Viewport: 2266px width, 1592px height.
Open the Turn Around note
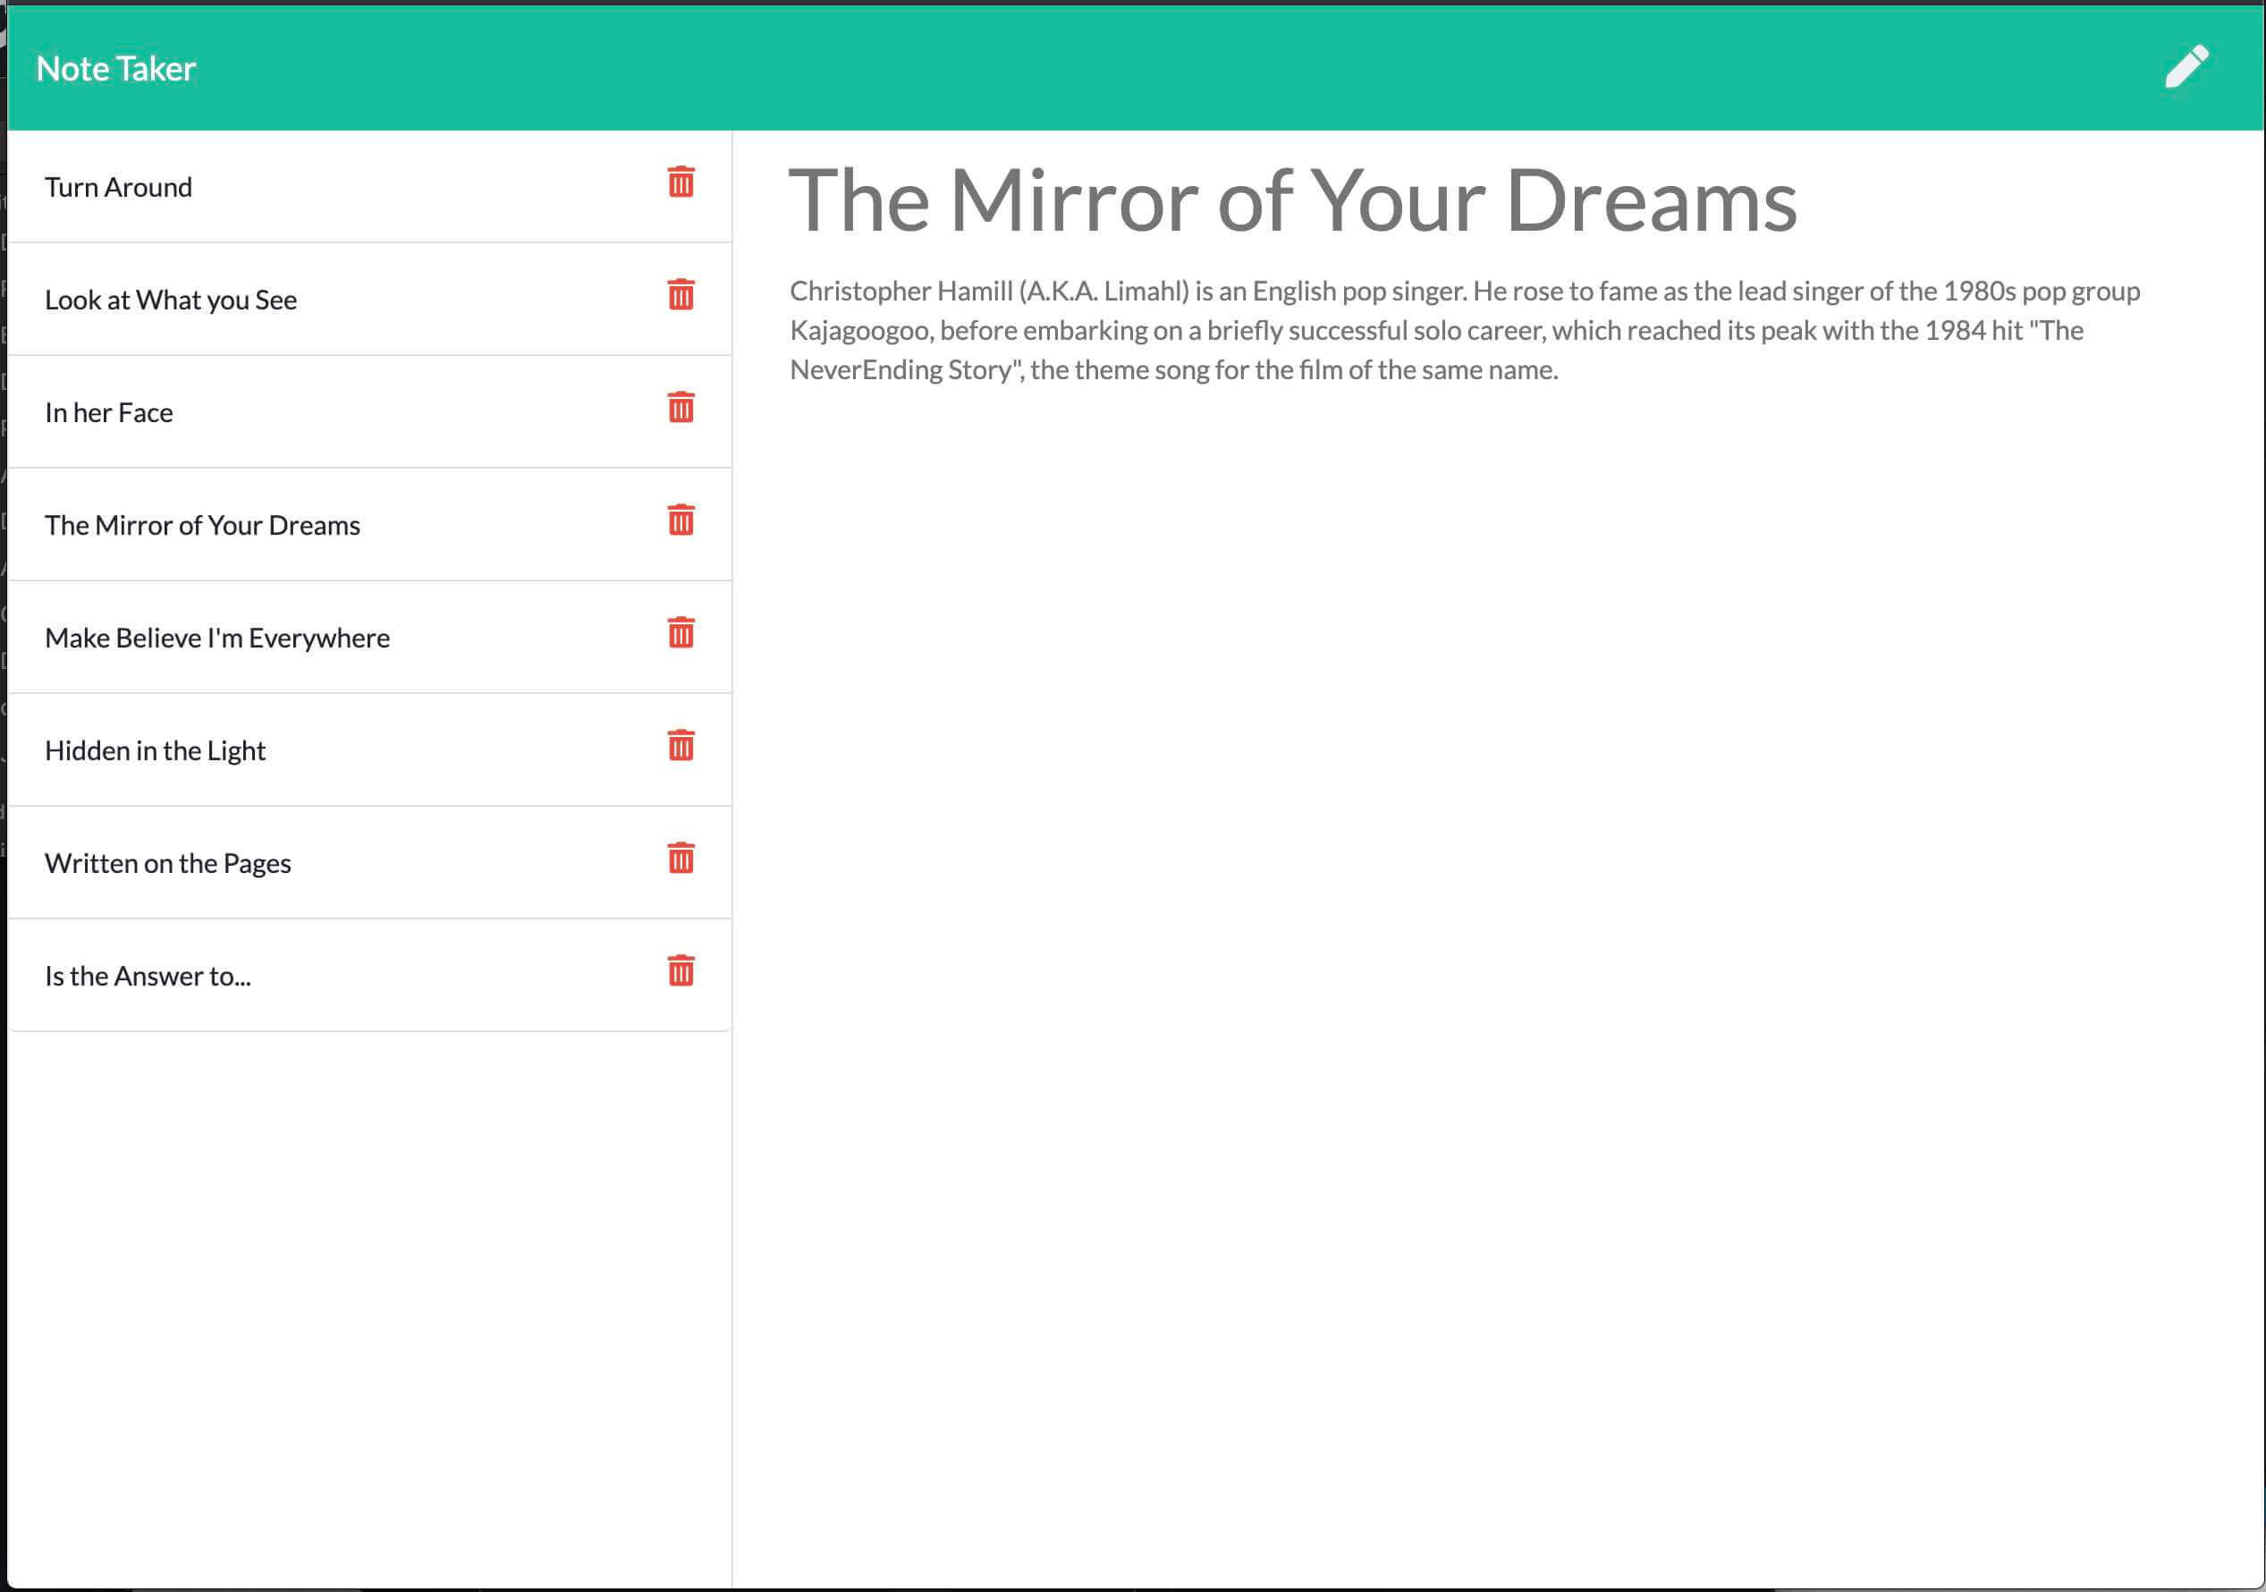coord(118,188)
